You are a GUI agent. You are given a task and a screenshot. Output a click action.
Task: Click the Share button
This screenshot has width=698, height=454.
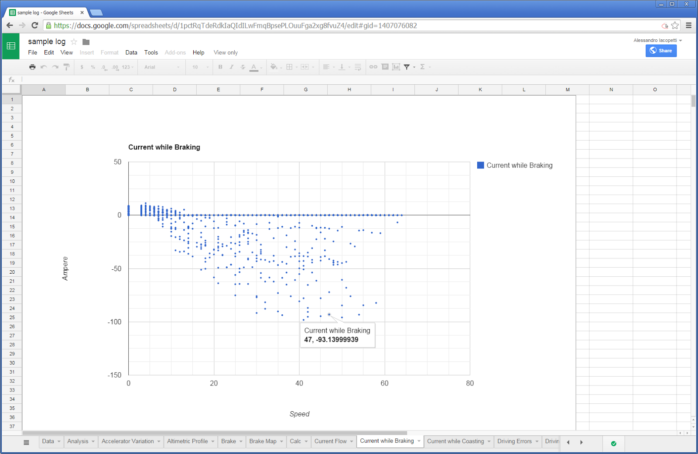661,51
